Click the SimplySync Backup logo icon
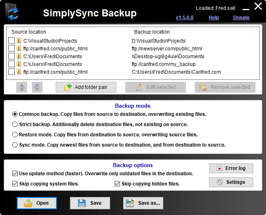Screen dimensions: 266x215 pyautogui.click(x=11, y=13)
